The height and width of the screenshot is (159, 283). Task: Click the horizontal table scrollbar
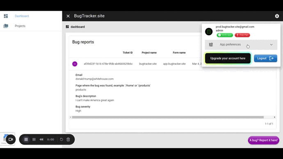pos(168,117)
